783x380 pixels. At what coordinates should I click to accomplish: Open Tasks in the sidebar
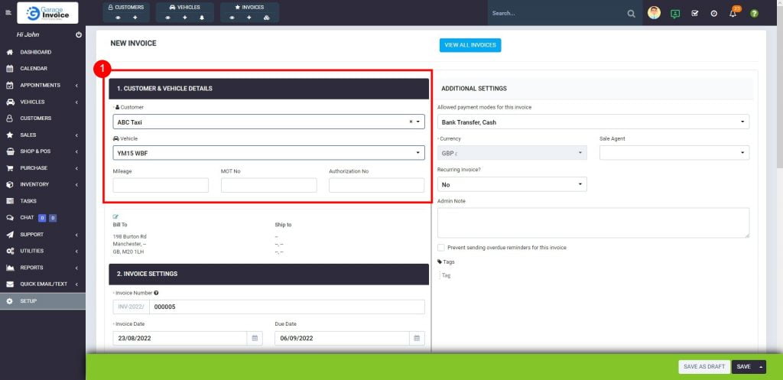[x=43, y=201]
